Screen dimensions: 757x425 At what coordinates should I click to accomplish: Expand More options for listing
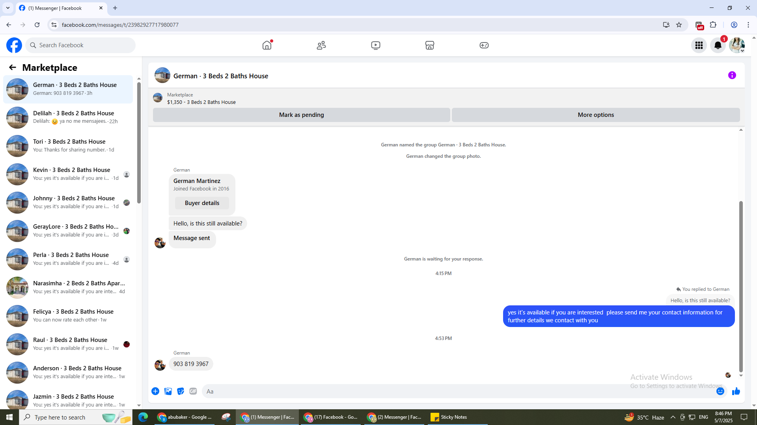point(595,115)
